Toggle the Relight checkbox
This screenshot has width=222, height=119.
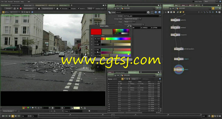click(x=70, y=9)
